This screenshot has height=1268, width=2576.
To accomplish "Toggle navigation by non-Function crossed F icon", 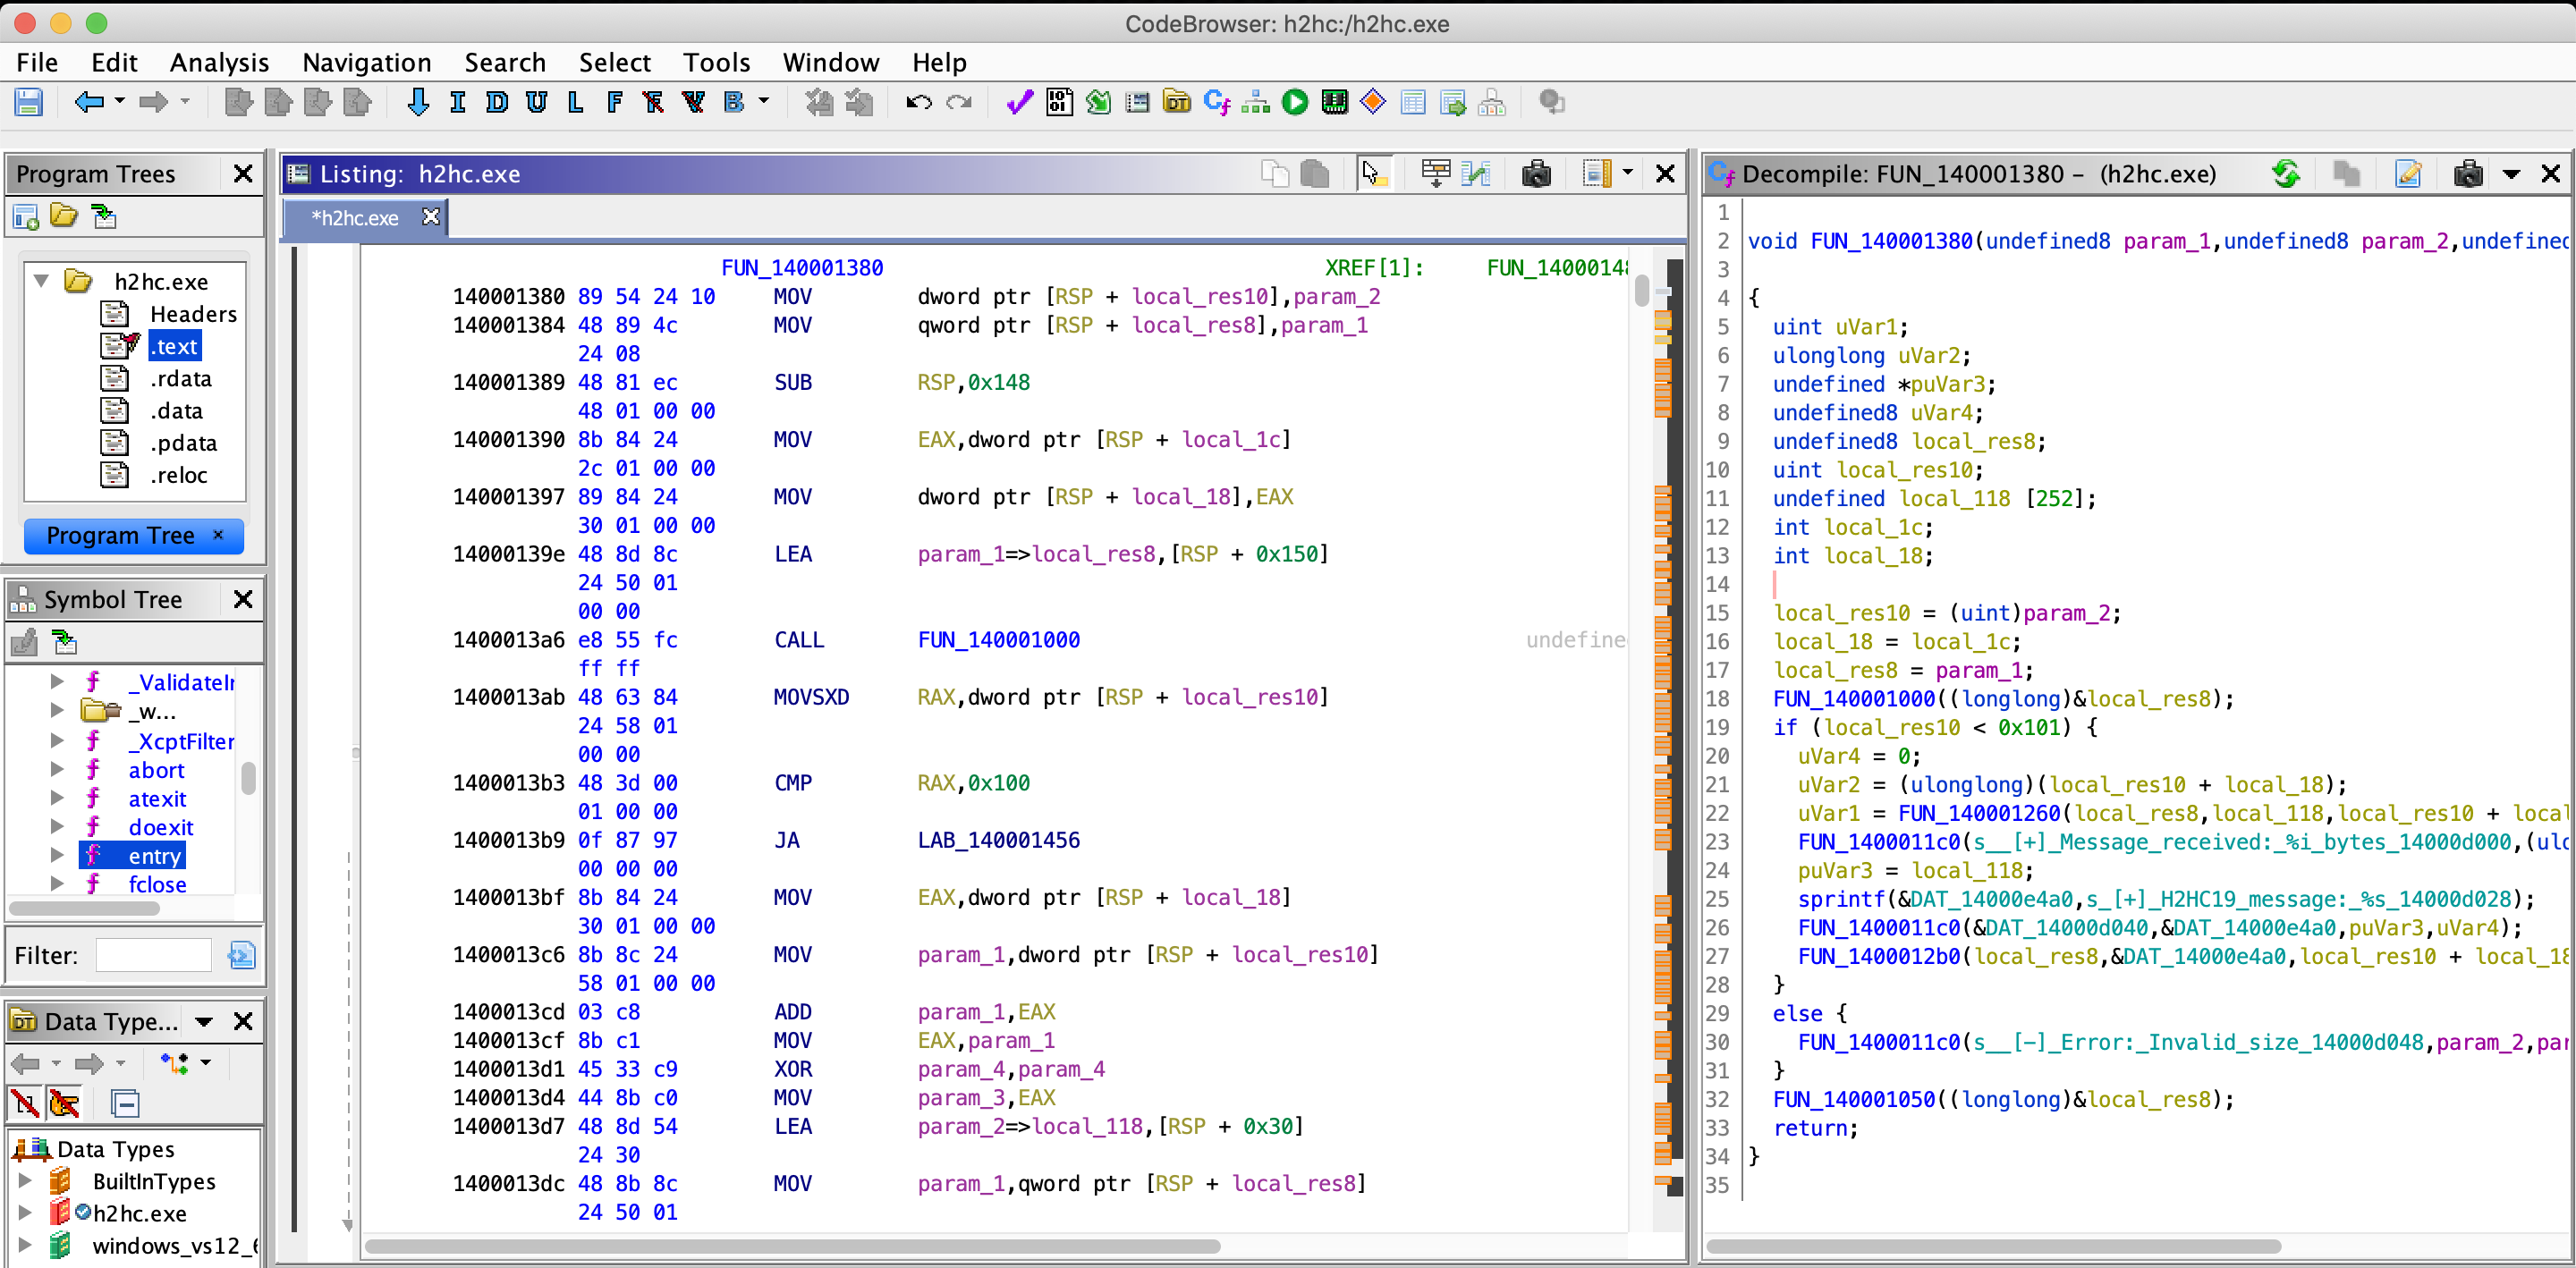I will (x=653, y=102).
